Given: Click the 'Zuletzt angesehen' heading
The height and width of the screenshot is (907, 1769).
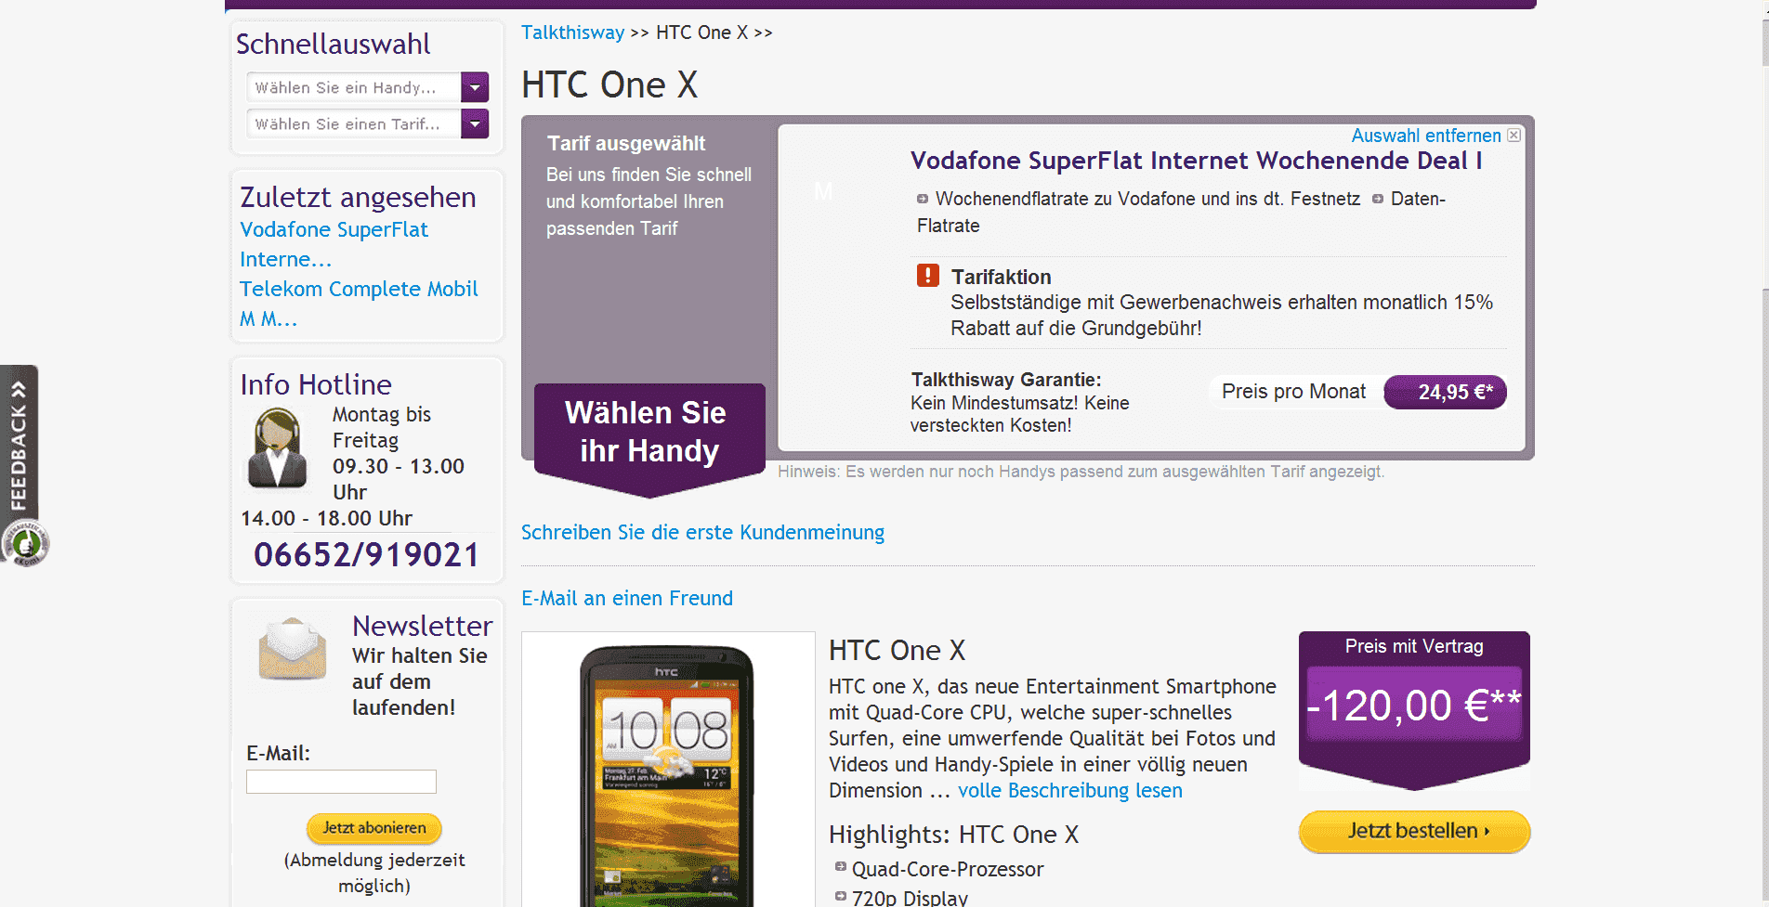Looking at the screenshot, I should 358,198.
